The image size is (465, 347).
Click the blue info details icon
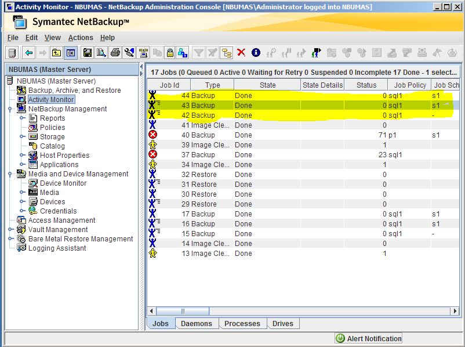(256, 53)
